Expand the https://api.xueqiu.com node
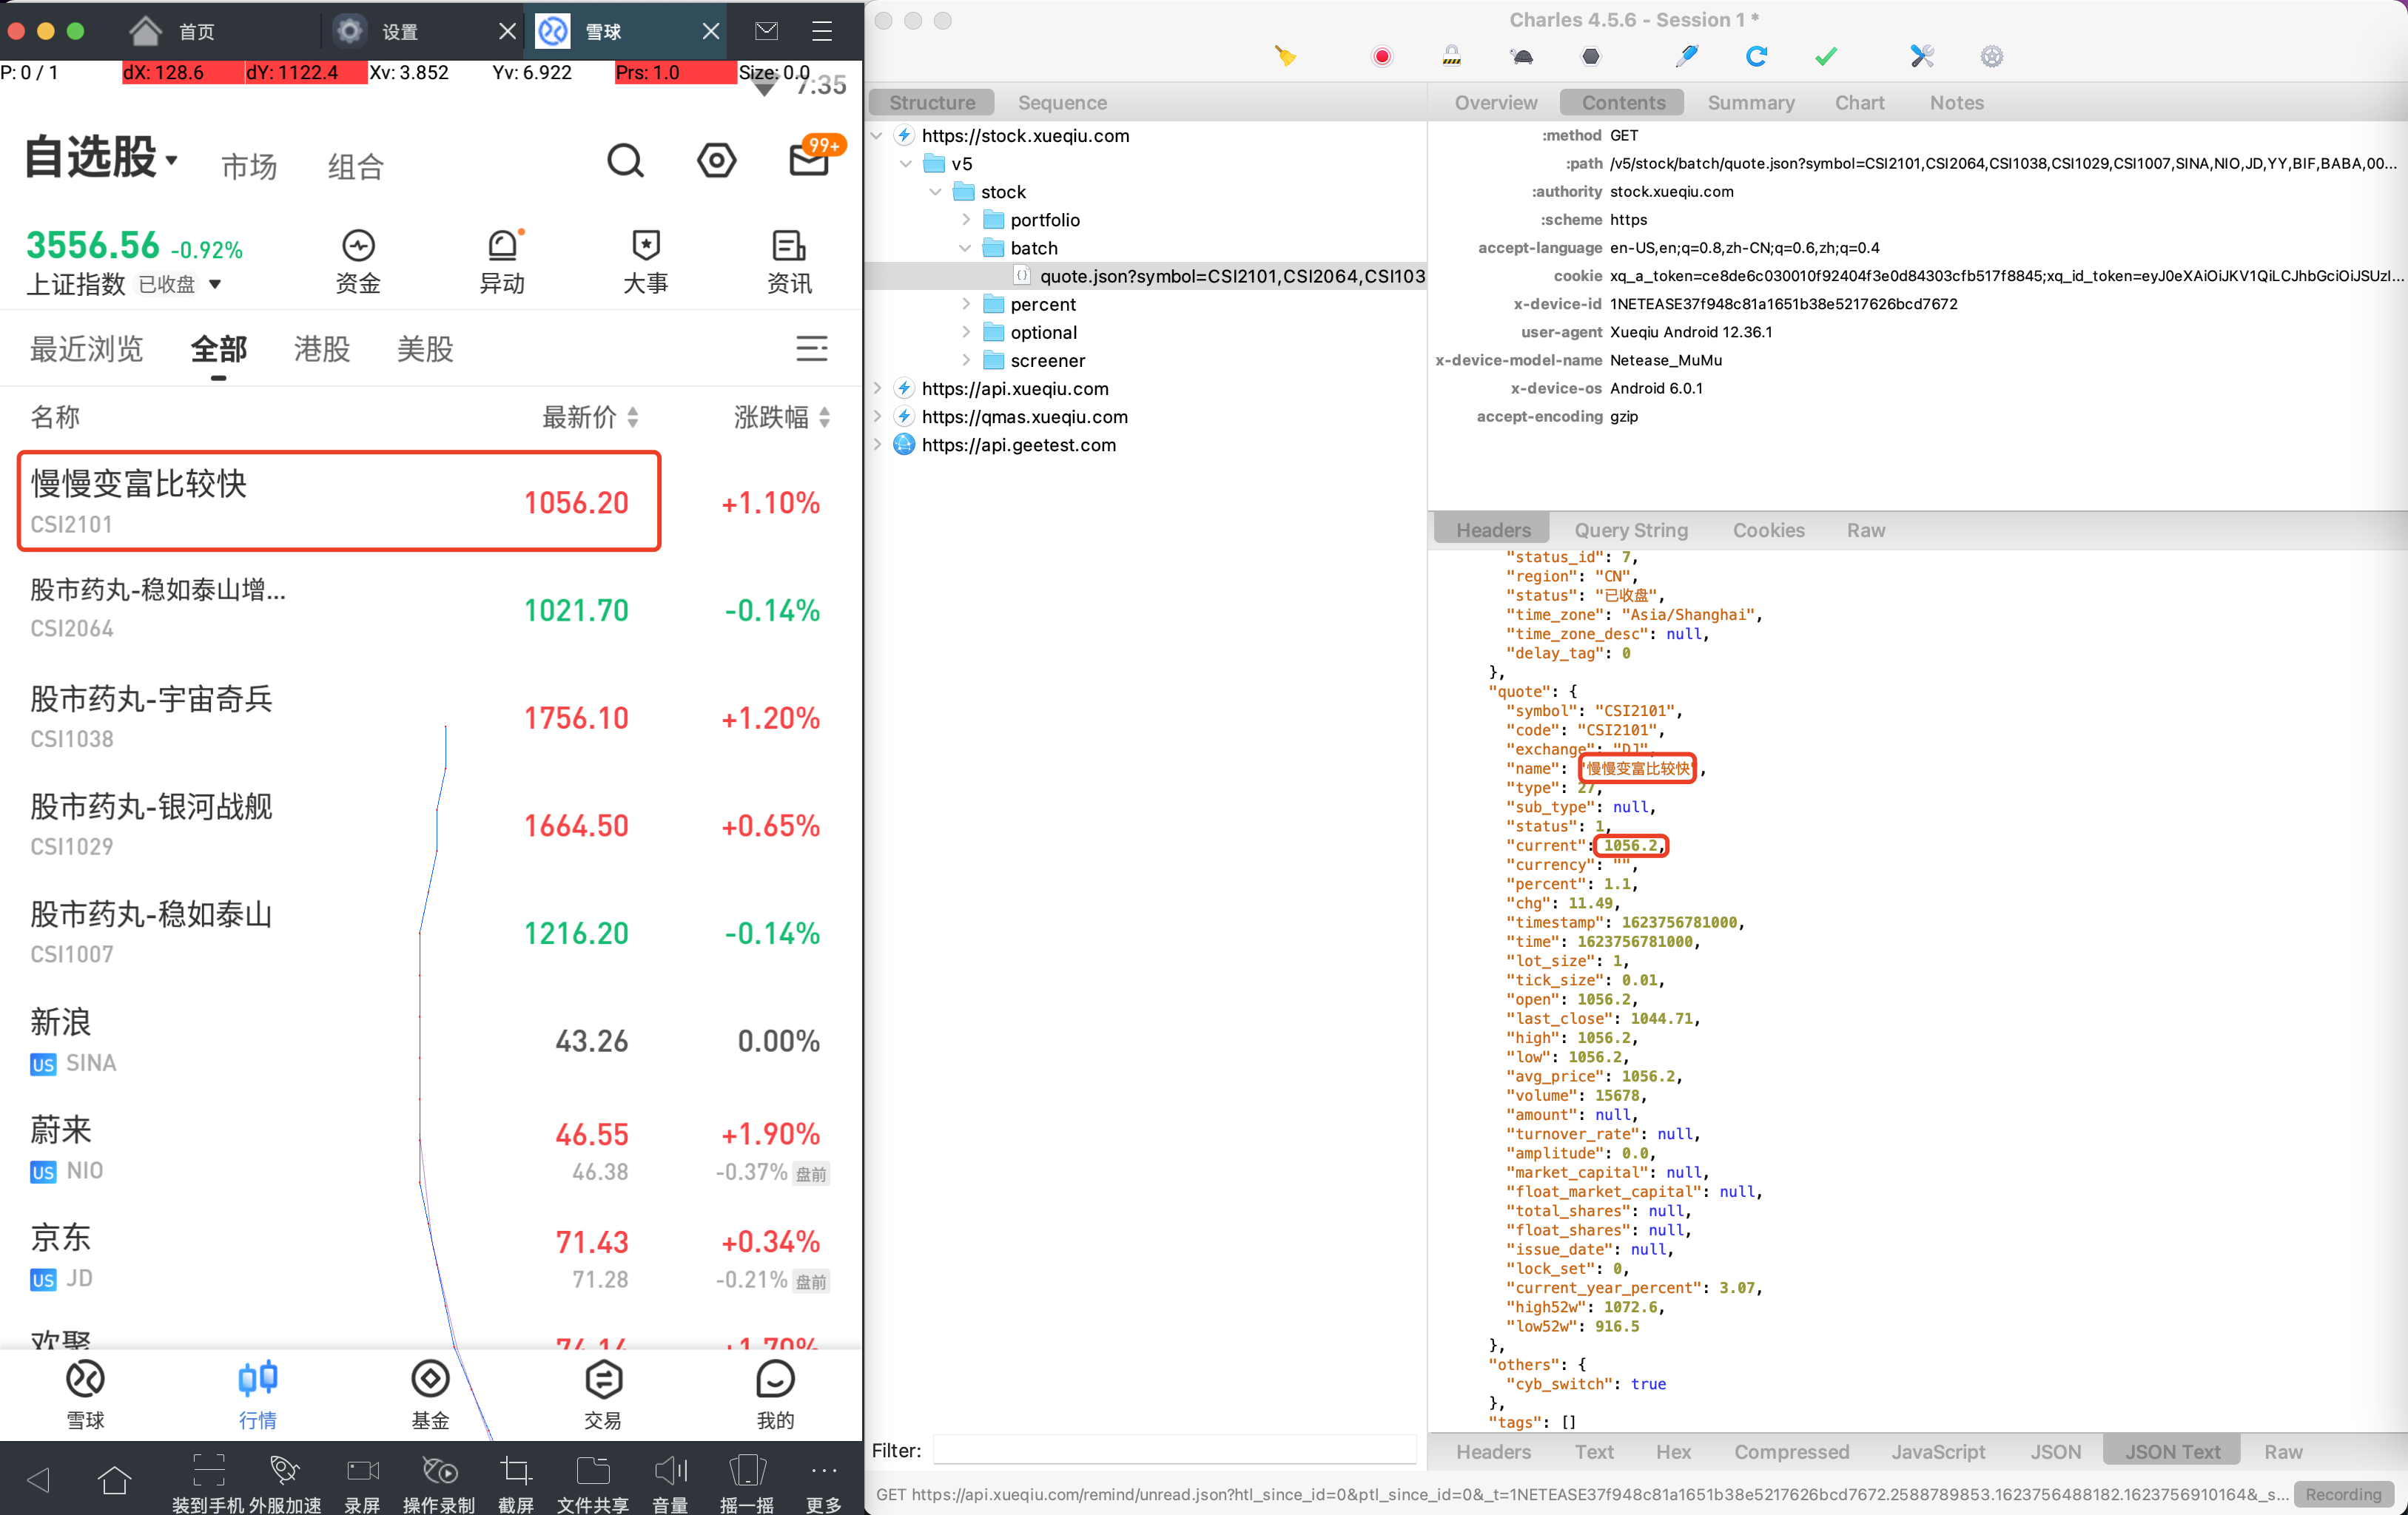 point(877,388)
